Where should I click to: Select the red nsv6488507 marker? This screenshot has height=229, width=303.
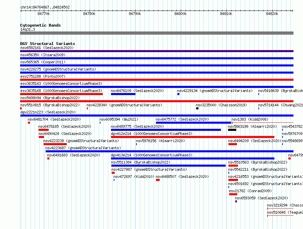[158, 180]
